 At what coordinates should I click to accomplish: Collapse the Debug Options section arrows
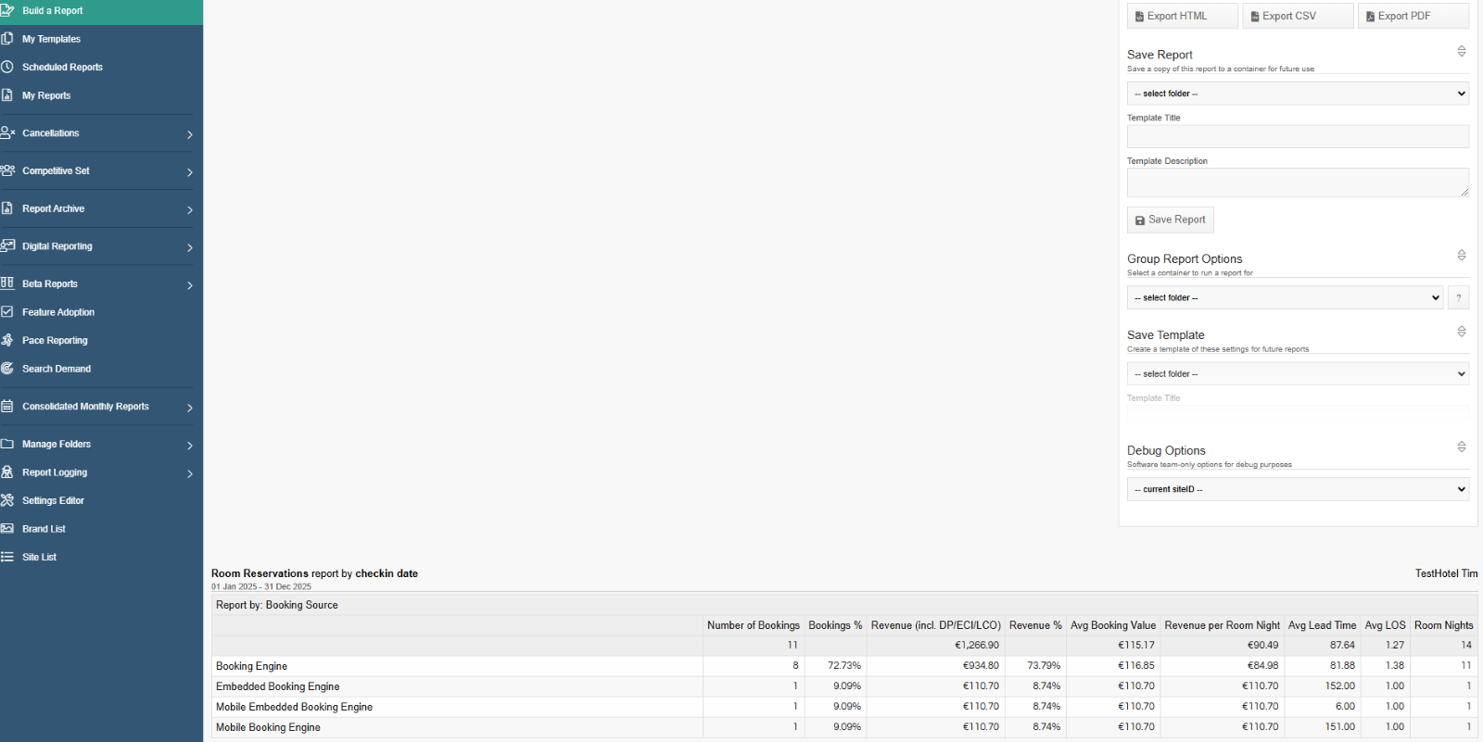pos(1462,447)
